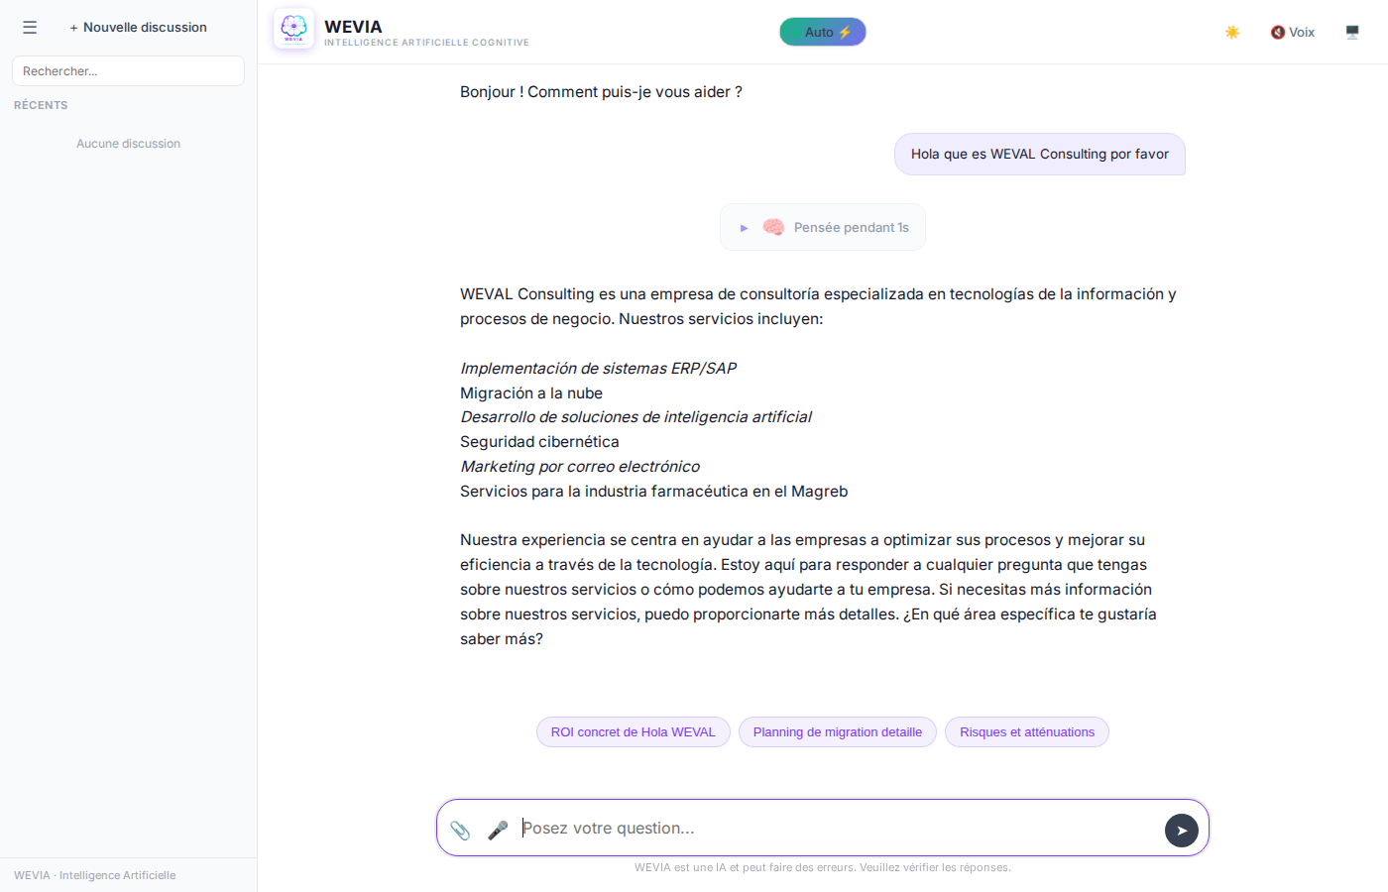Pick 'Risques et atténuations' suggestion chip
The height and width of the screenshot is (892, 1388).
pos(1026,732)
